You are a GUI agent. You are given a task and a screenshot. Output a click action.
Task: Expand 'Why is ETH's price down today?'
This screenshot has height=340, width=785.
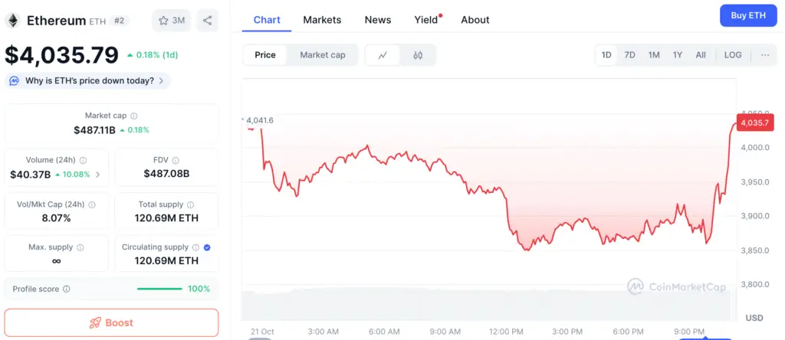click(88, 80)
